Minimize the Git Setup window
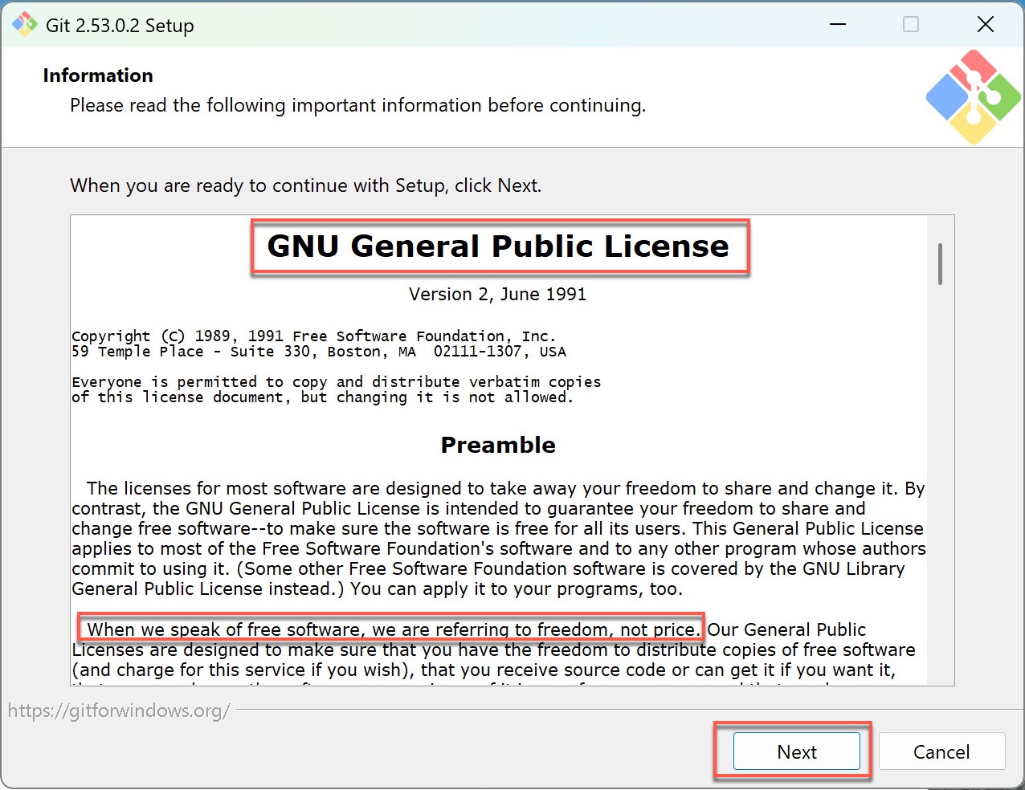 click(x=838, y=25)
